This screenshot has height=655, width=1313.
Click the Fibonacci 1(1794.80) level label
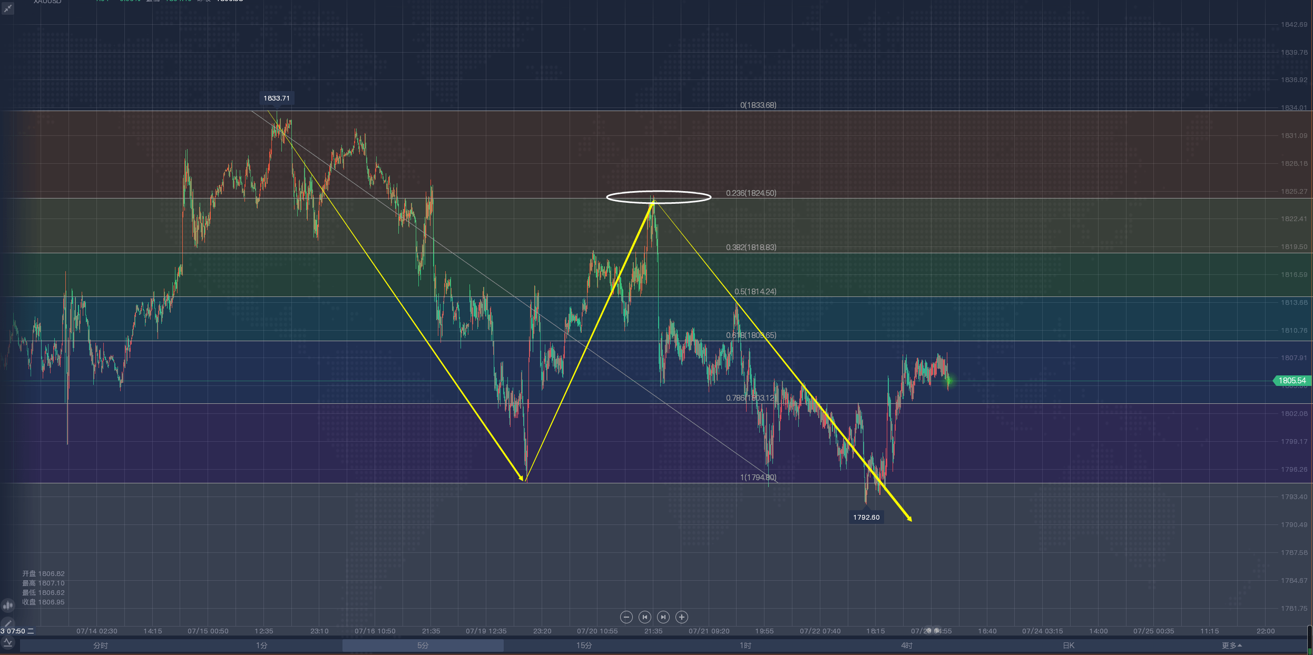tap(758, 478)
